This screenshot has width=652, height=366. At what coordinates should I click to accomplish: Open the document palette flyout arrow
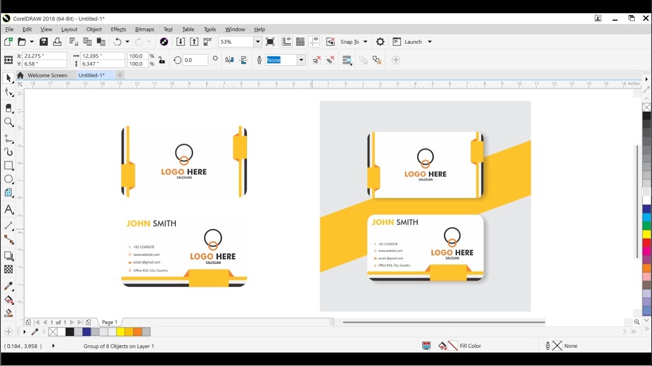tap(24, 332)
